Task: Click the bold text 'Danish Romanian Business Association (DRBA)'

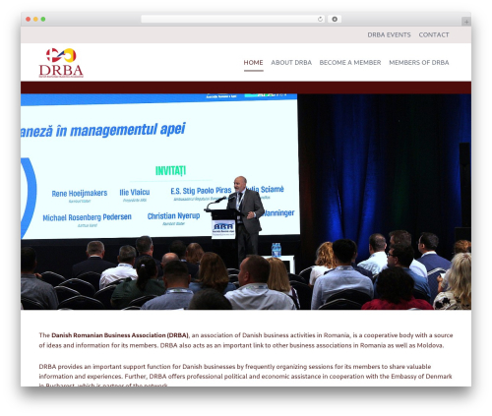Action: 120,335
